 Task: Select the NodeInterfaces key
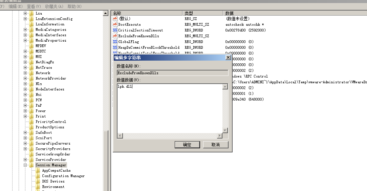point(50,89)
